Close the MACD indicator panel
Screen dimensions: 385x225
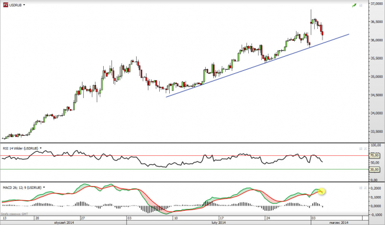click(x=365, y=188)
